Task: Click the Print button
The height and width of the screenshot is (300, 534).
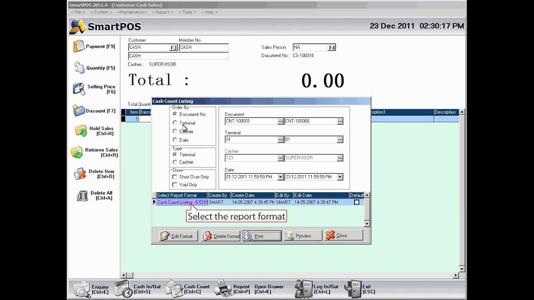Action: click(x=262, y=236)
